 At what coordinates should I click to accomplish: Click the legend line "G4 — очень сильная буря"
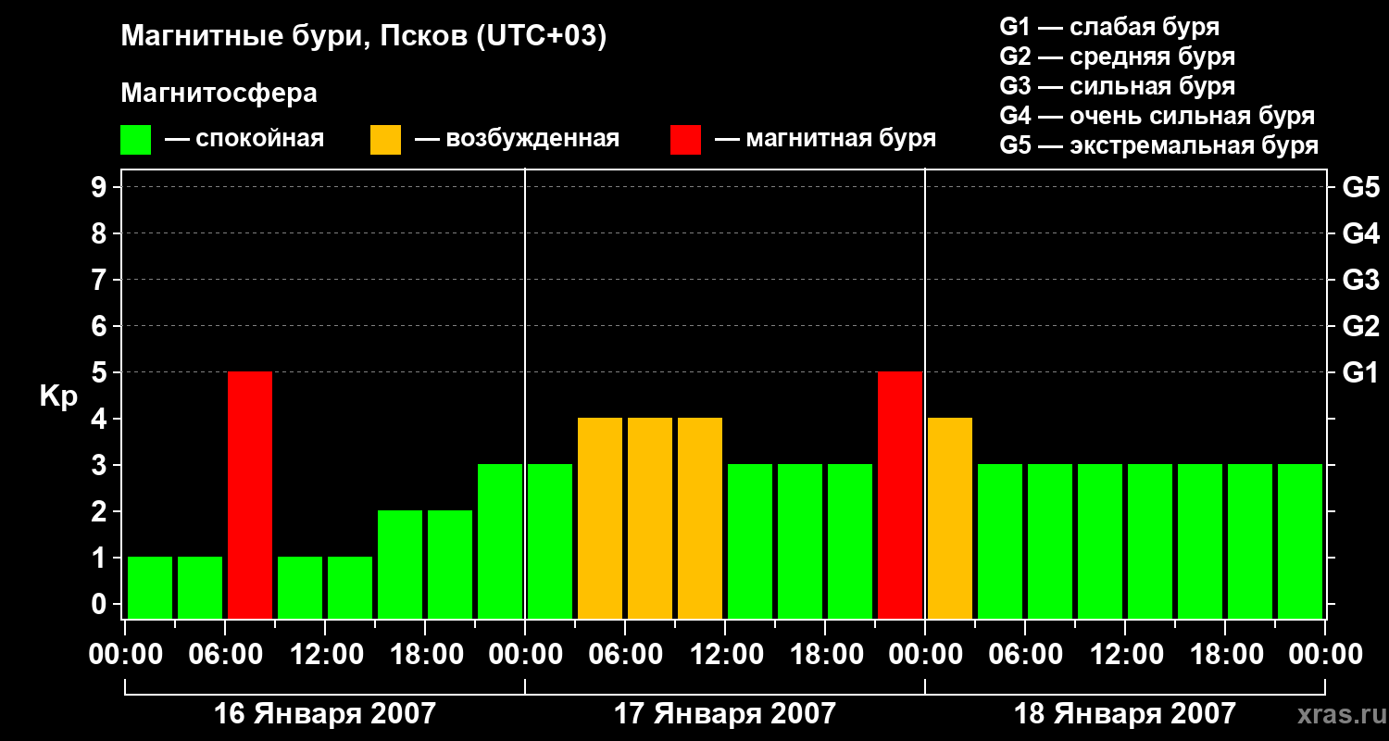click(1157, 116)
